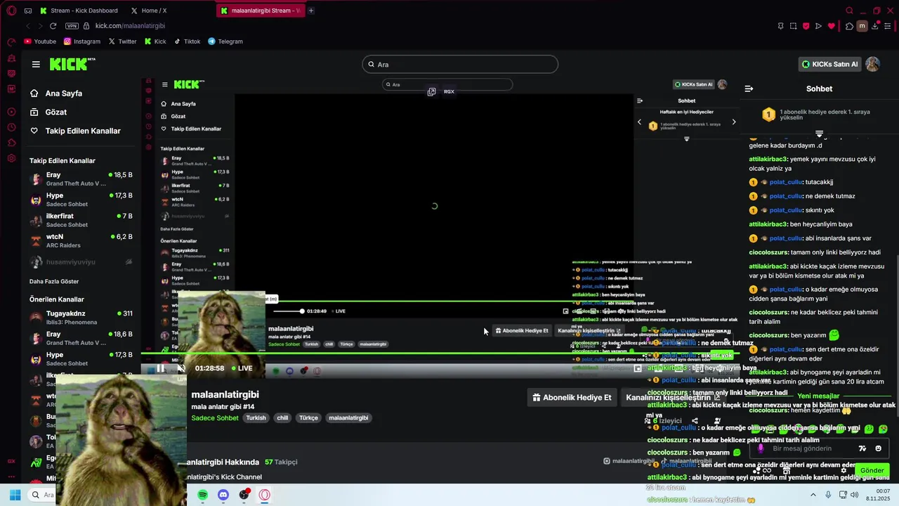899x506 pixels.
Task: Open the Windows Start menu
Action: (15, 495)
